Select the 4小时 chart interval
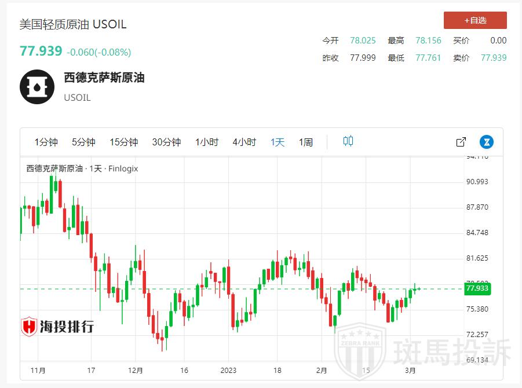The height and width of the screenshot is (388, 522). coord(244,142)
